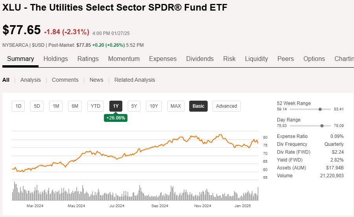Click the 52 Week Range slider marker

[x=320, y=109]
